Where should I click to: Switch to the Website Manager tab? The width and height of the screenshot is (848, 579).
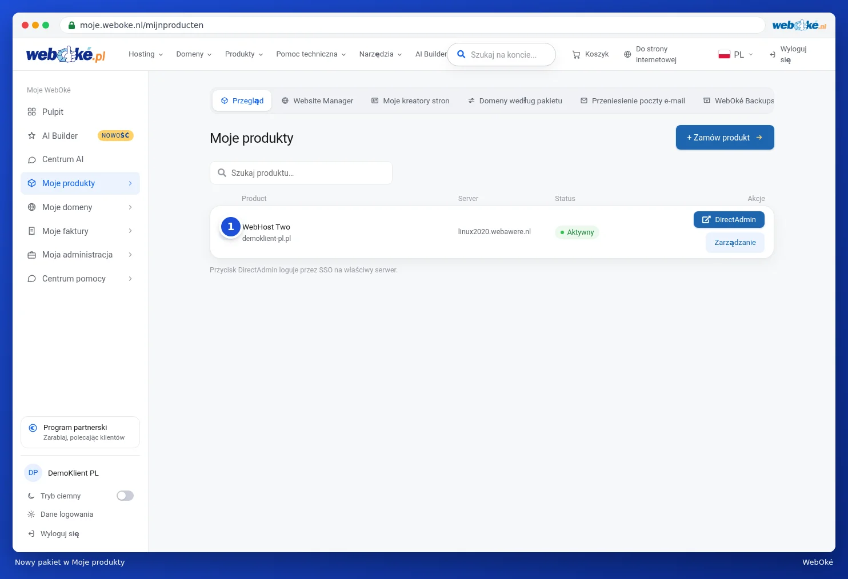point(317,100)
